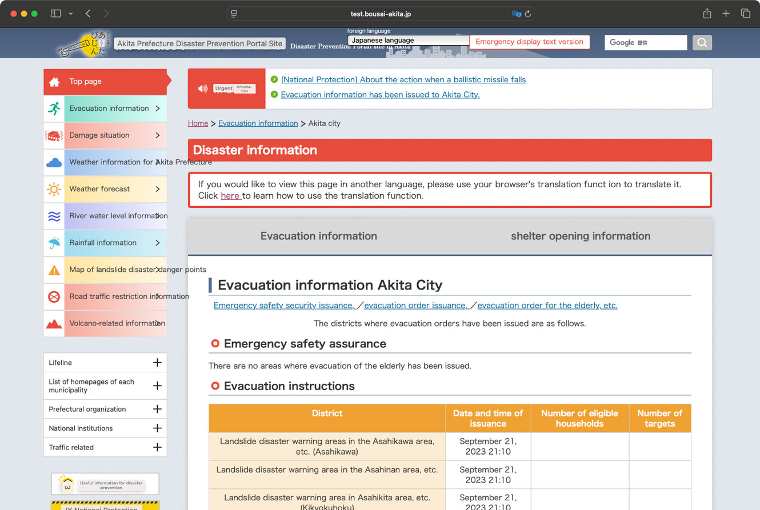The height and width of the screenshot is (510, 760).
Task: Click the Safari share icon
Action: coord(707,13)
